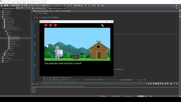Viewport: 181px width, 102px height.
Task: Close the Package Explorer view
Action: (15, 8)
